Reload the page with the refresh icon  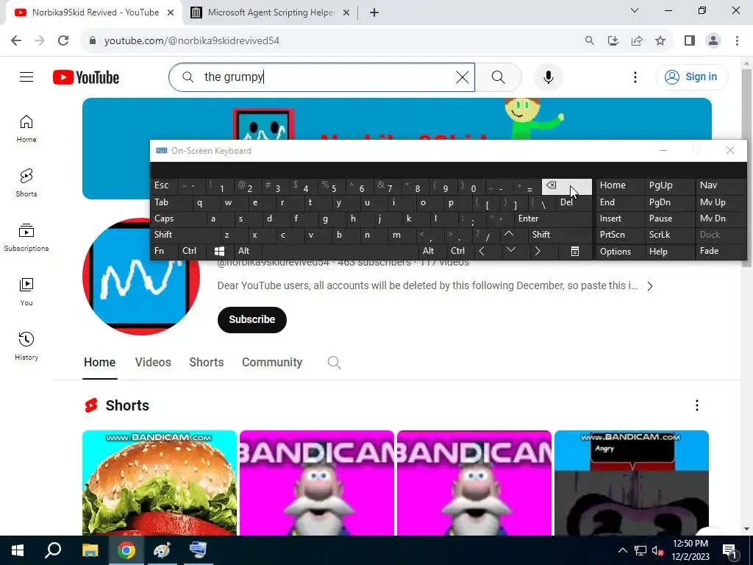(x=63, y=40)
